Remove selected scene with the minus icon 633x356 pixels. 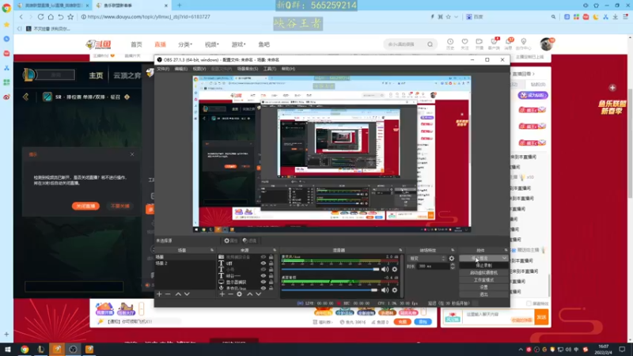[168, 294]
